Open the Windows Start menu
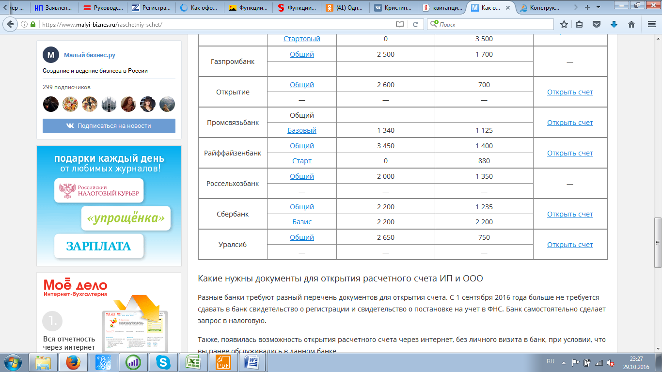Image resolution: width=662 pixels, height=372 pixels. 13,362
